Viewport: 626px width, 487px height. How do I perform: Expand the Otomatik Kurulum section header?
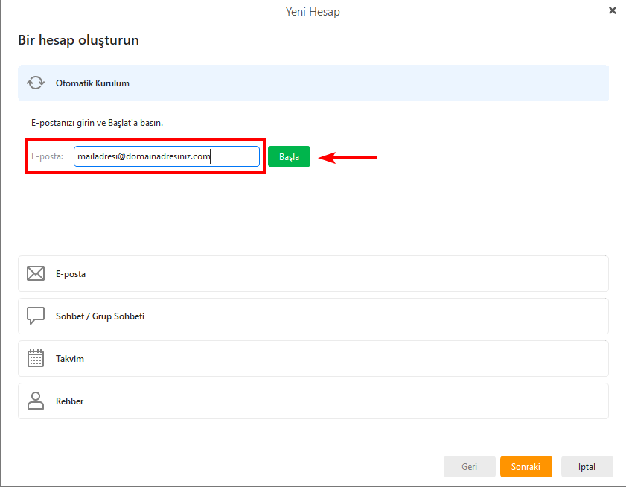pyautogui.click(x=313, y=83)
